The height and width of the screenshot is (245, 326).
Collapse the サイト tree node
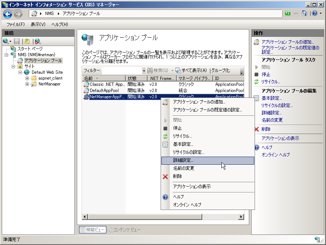[x=13, y=66]
